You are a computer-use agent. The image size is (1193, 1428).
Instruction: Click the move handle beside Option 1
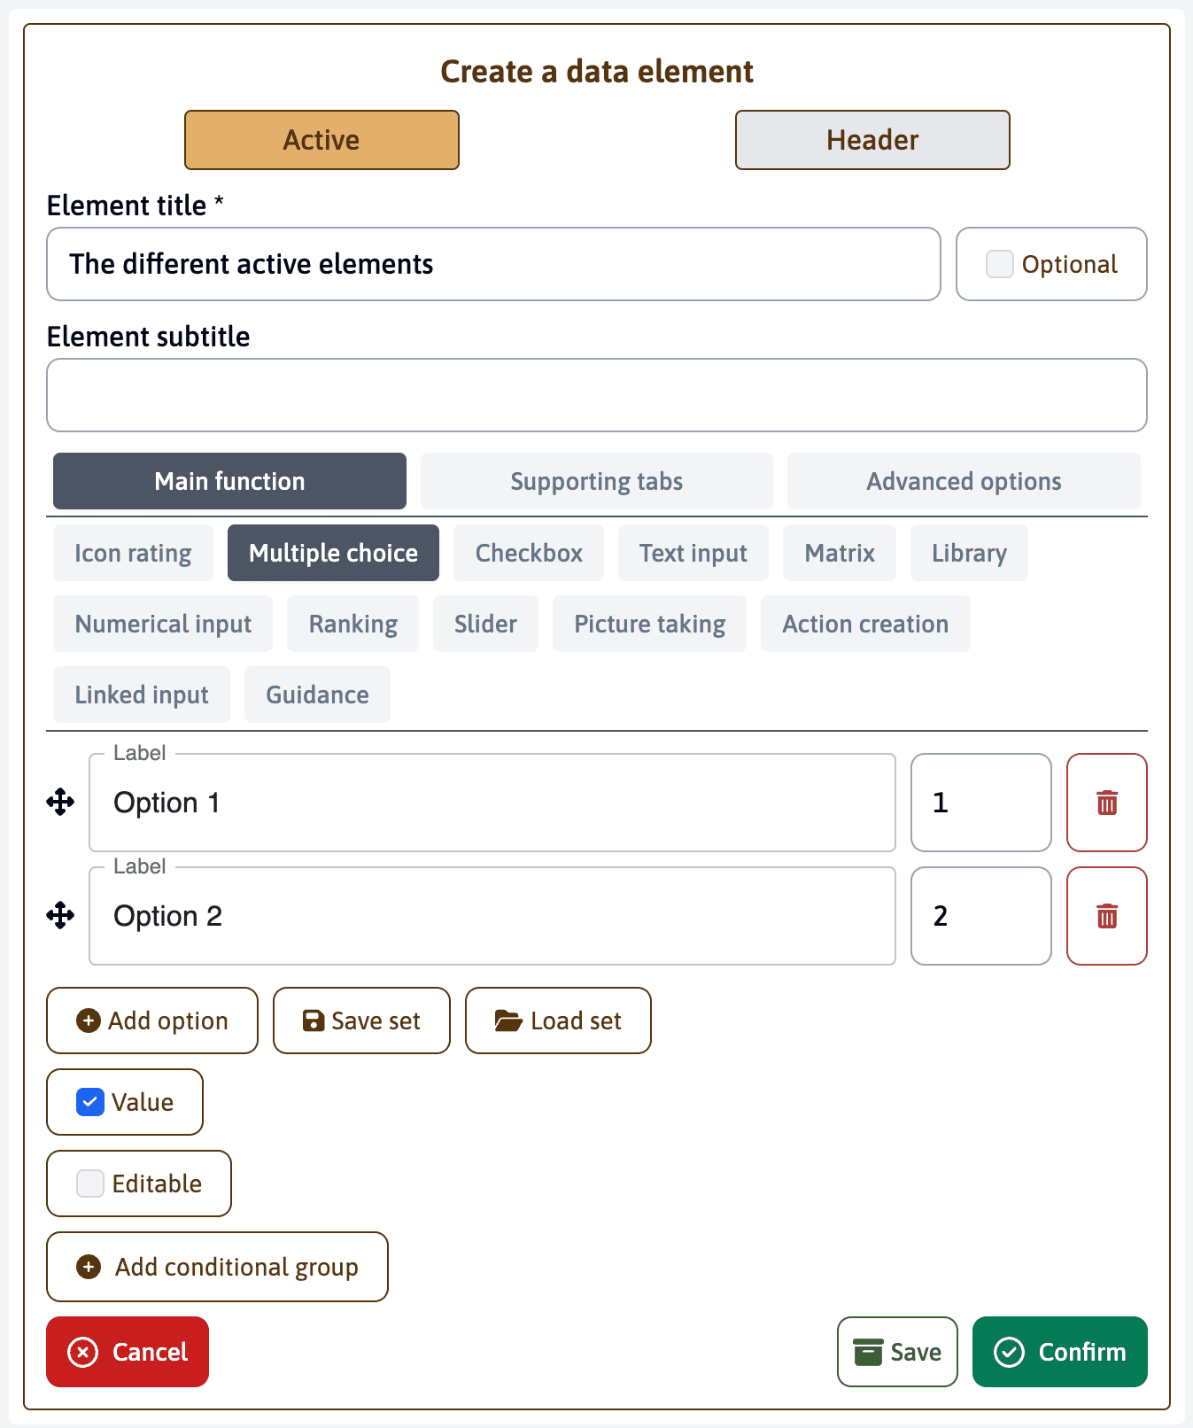60,803
